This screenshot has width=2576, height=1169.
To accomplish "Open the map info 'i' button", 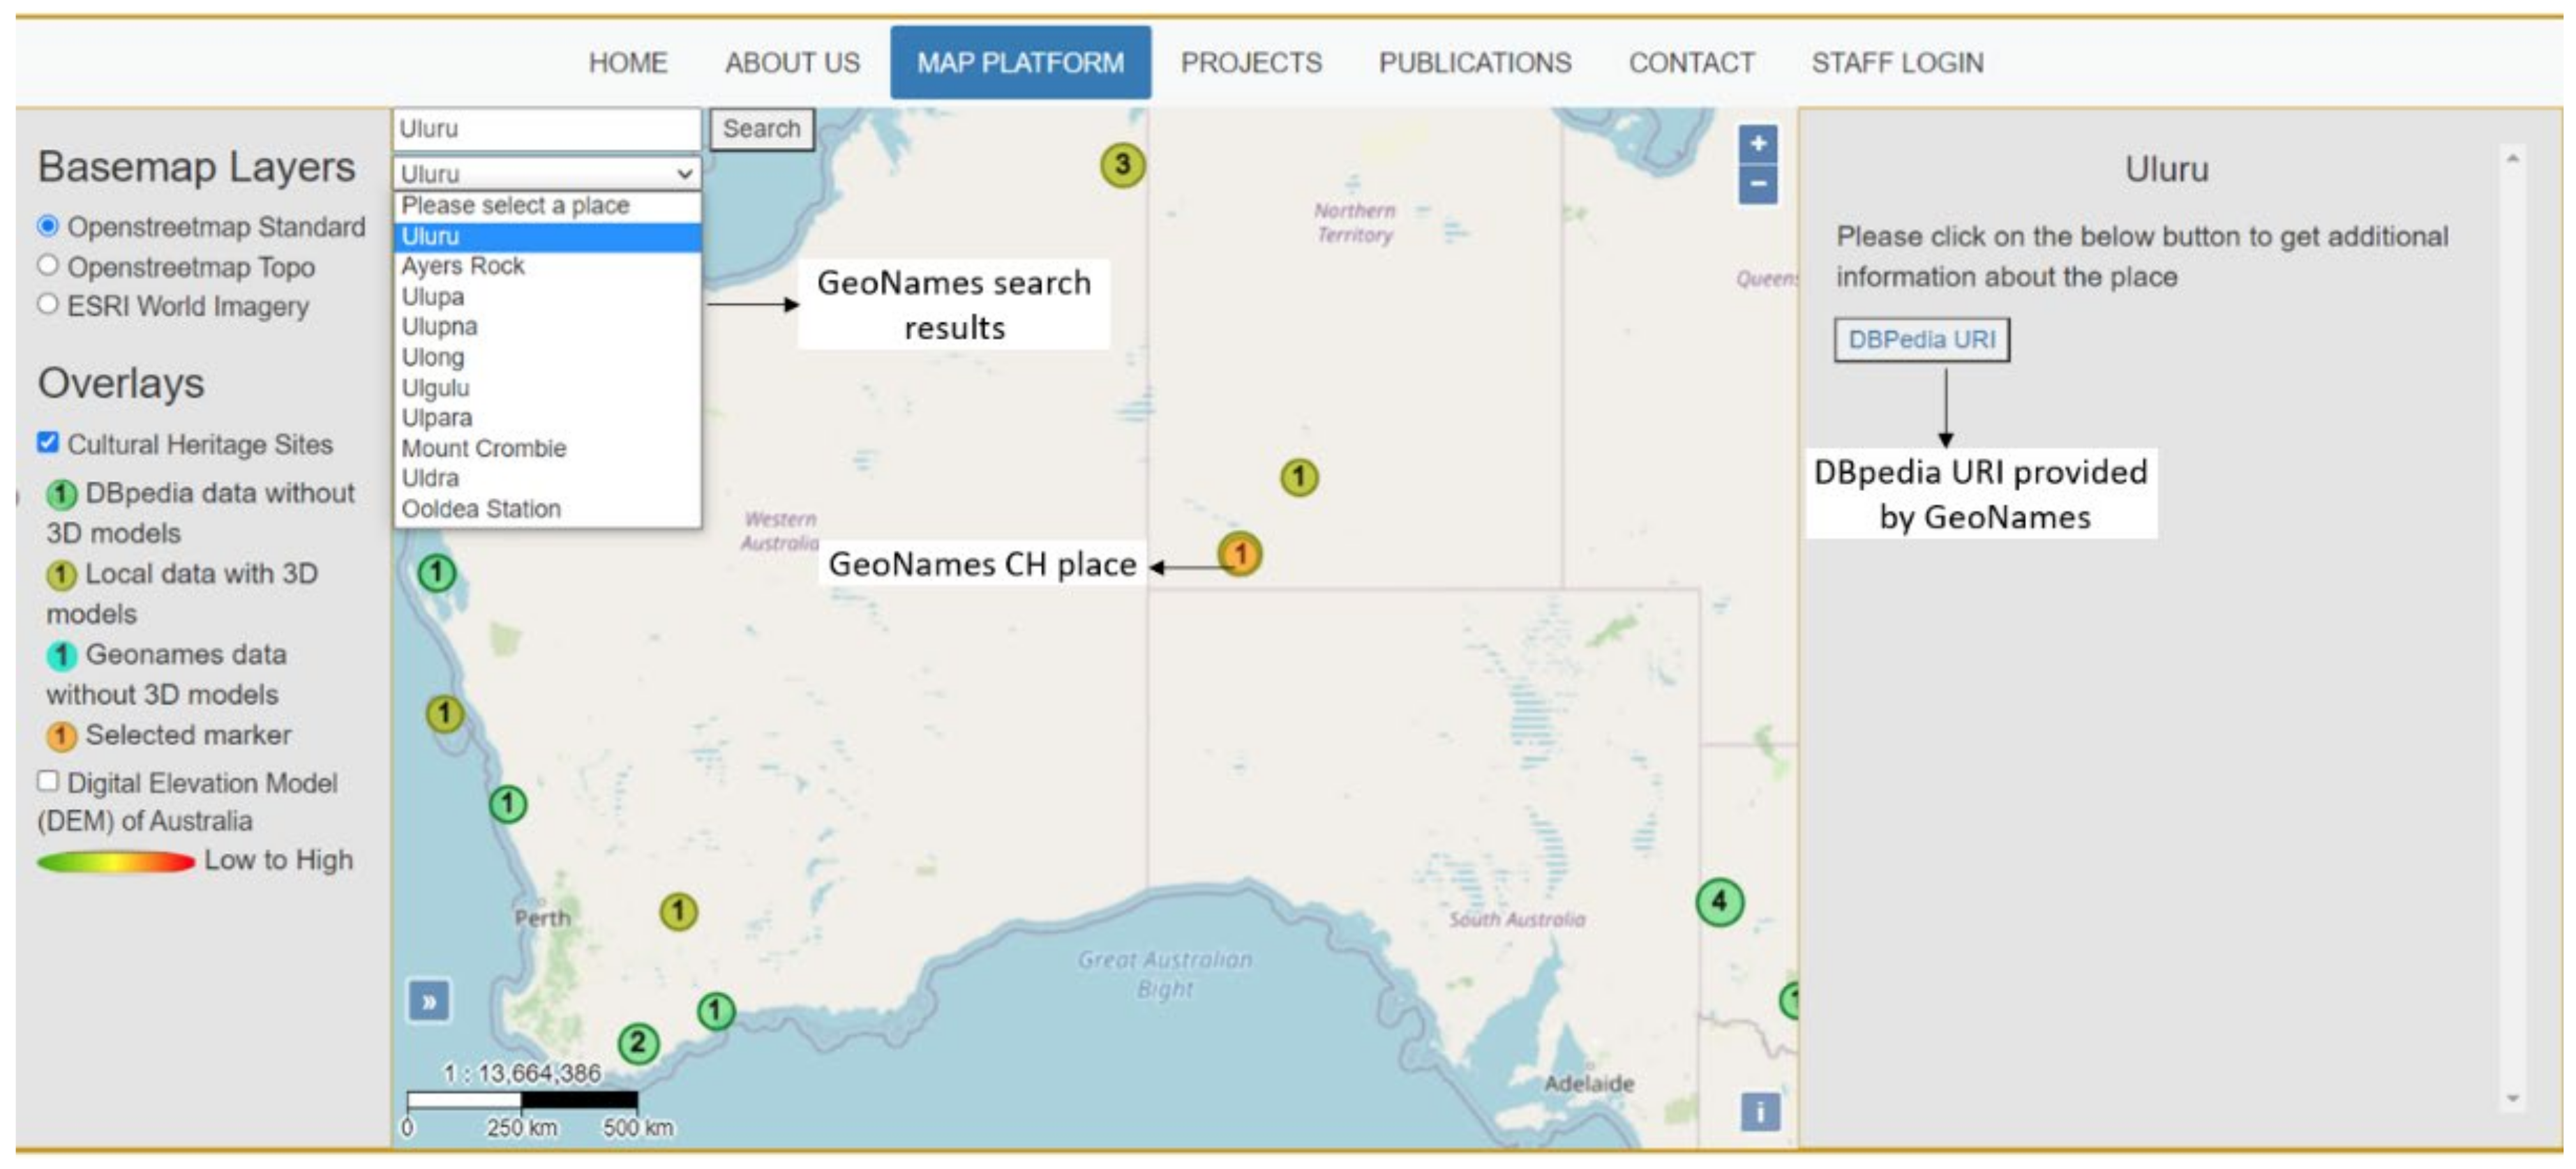I will pos(1760,1111).
